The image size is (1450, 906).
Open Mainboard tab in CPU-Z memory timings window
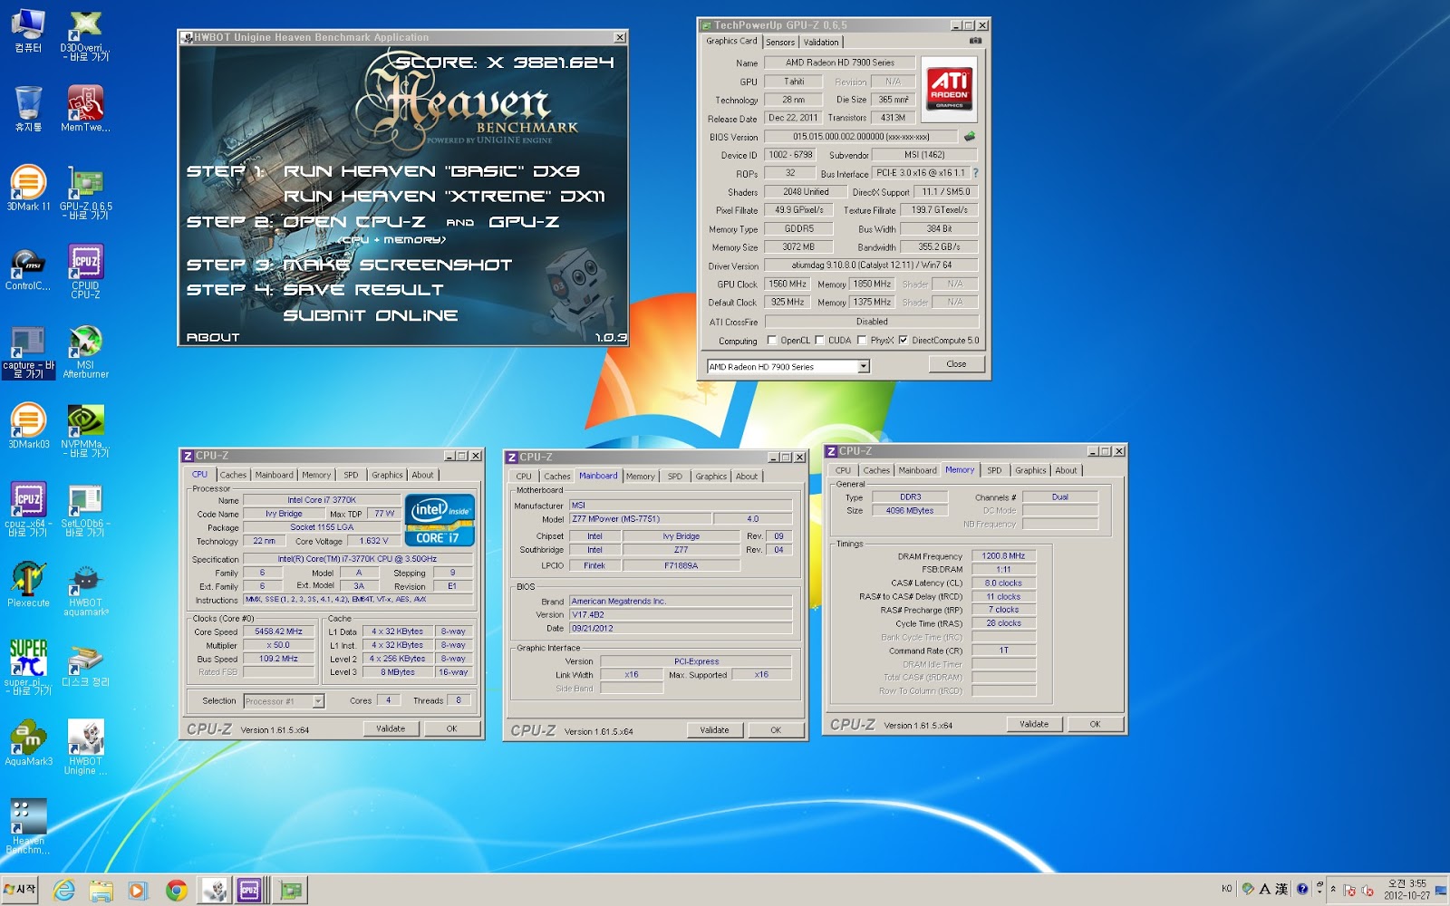918,471
